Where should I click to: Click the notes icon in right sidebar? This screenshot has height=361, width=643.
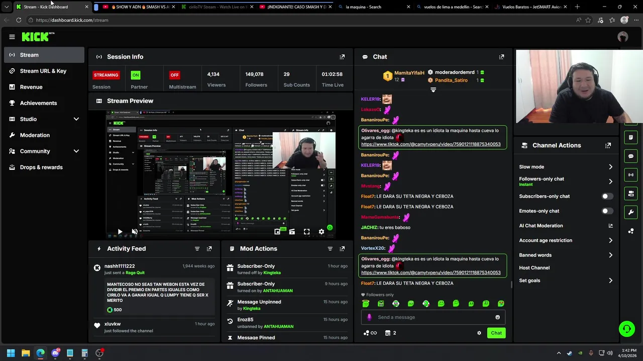coord(631,137)
